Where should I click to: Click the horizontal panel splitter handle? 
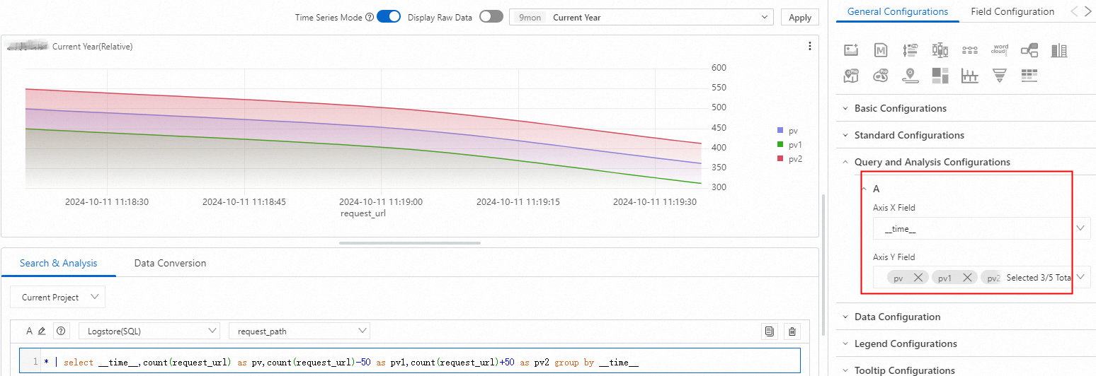click(410, 243)
